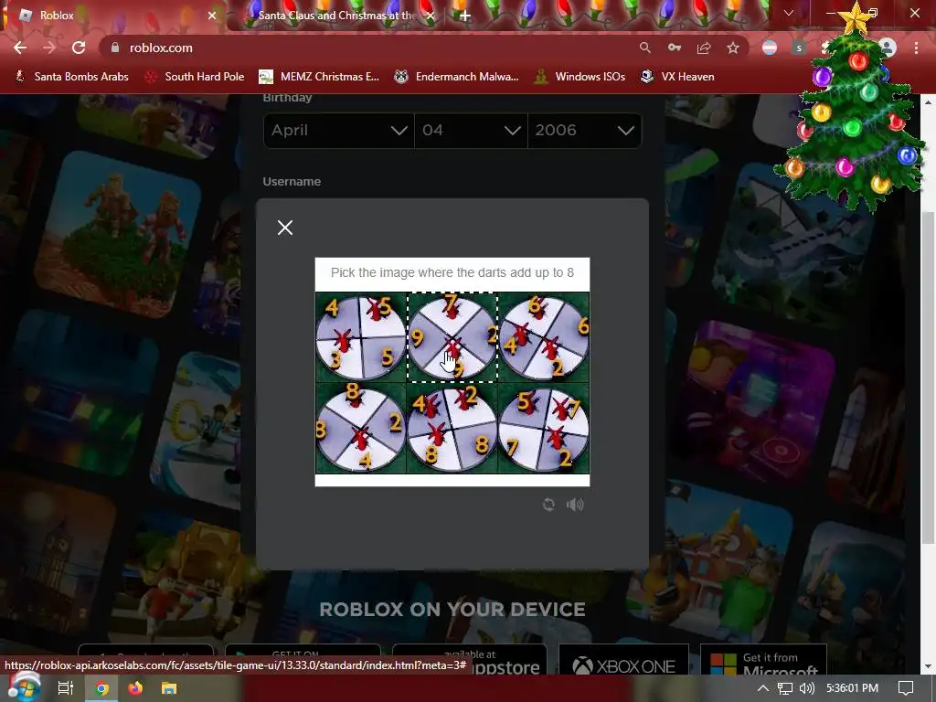Go back to the previous page

tap(20, 48)
